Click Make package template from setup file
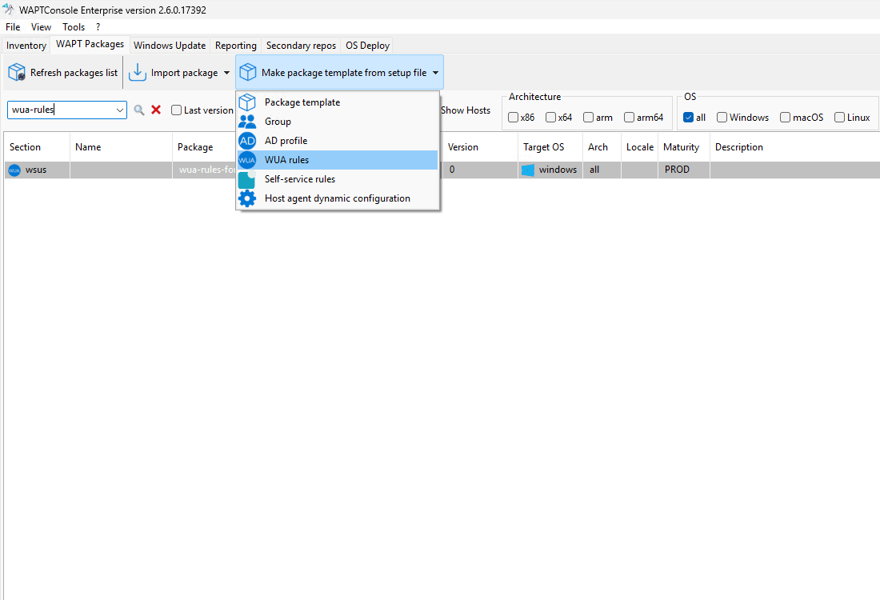 [x=344, y=73]
